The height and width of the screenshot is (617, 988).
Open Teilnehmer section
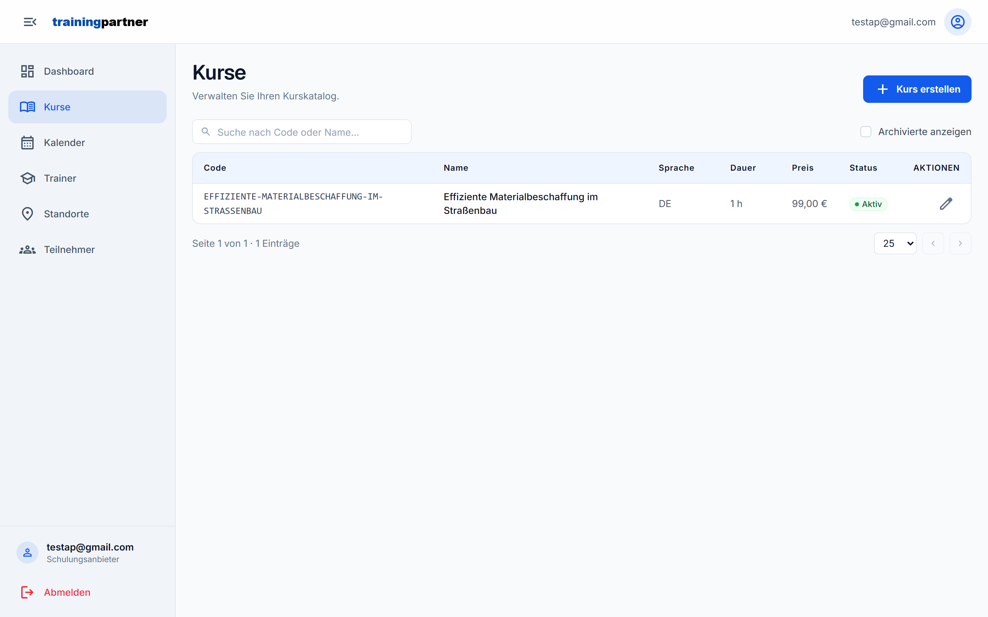[87, 250]
